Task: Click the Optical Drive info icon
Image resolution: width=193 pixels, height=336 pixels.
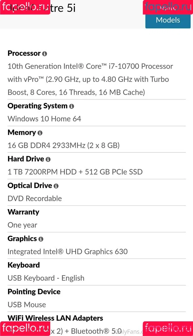Action: coord(56,186)
